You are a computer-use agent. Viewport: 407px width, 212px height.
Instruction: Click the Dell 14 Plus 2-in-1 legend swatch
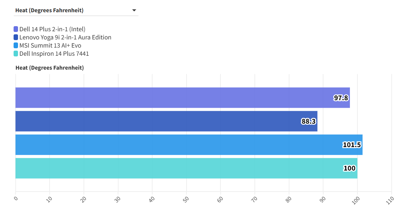16,29
